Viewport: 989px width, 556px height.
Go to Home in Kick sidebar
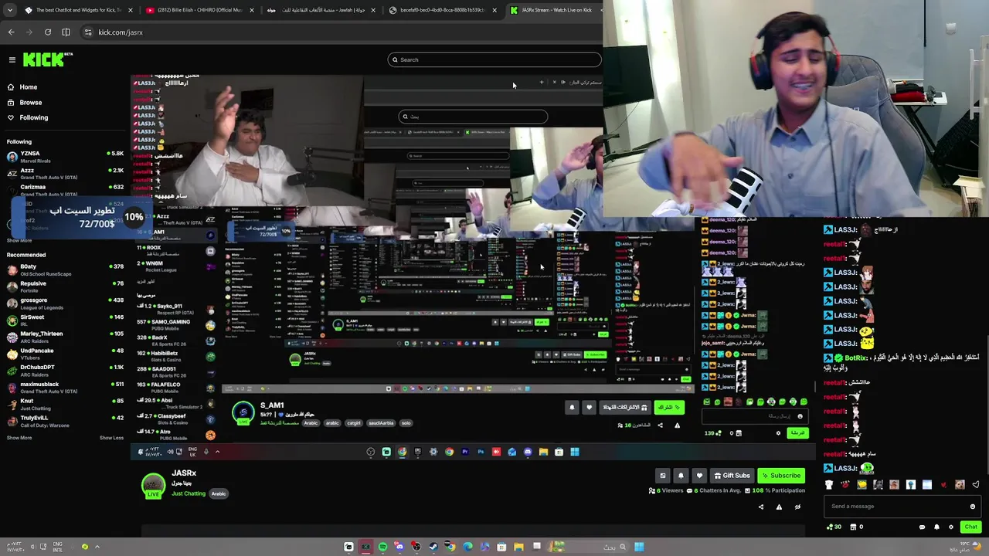click(23, 87)
